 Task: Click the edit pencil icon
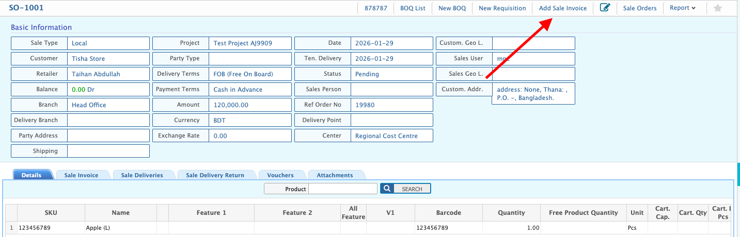(x=605, y=8)
